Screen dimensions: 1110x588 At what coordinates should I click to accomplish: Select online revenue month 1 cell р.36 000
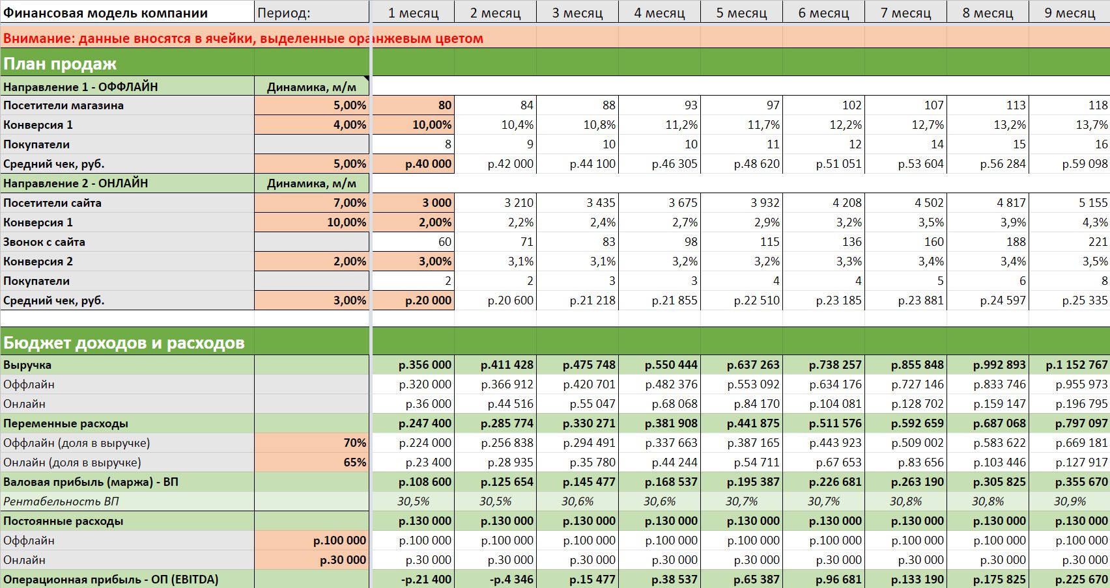pyautogui.click(x=413, y=404)
